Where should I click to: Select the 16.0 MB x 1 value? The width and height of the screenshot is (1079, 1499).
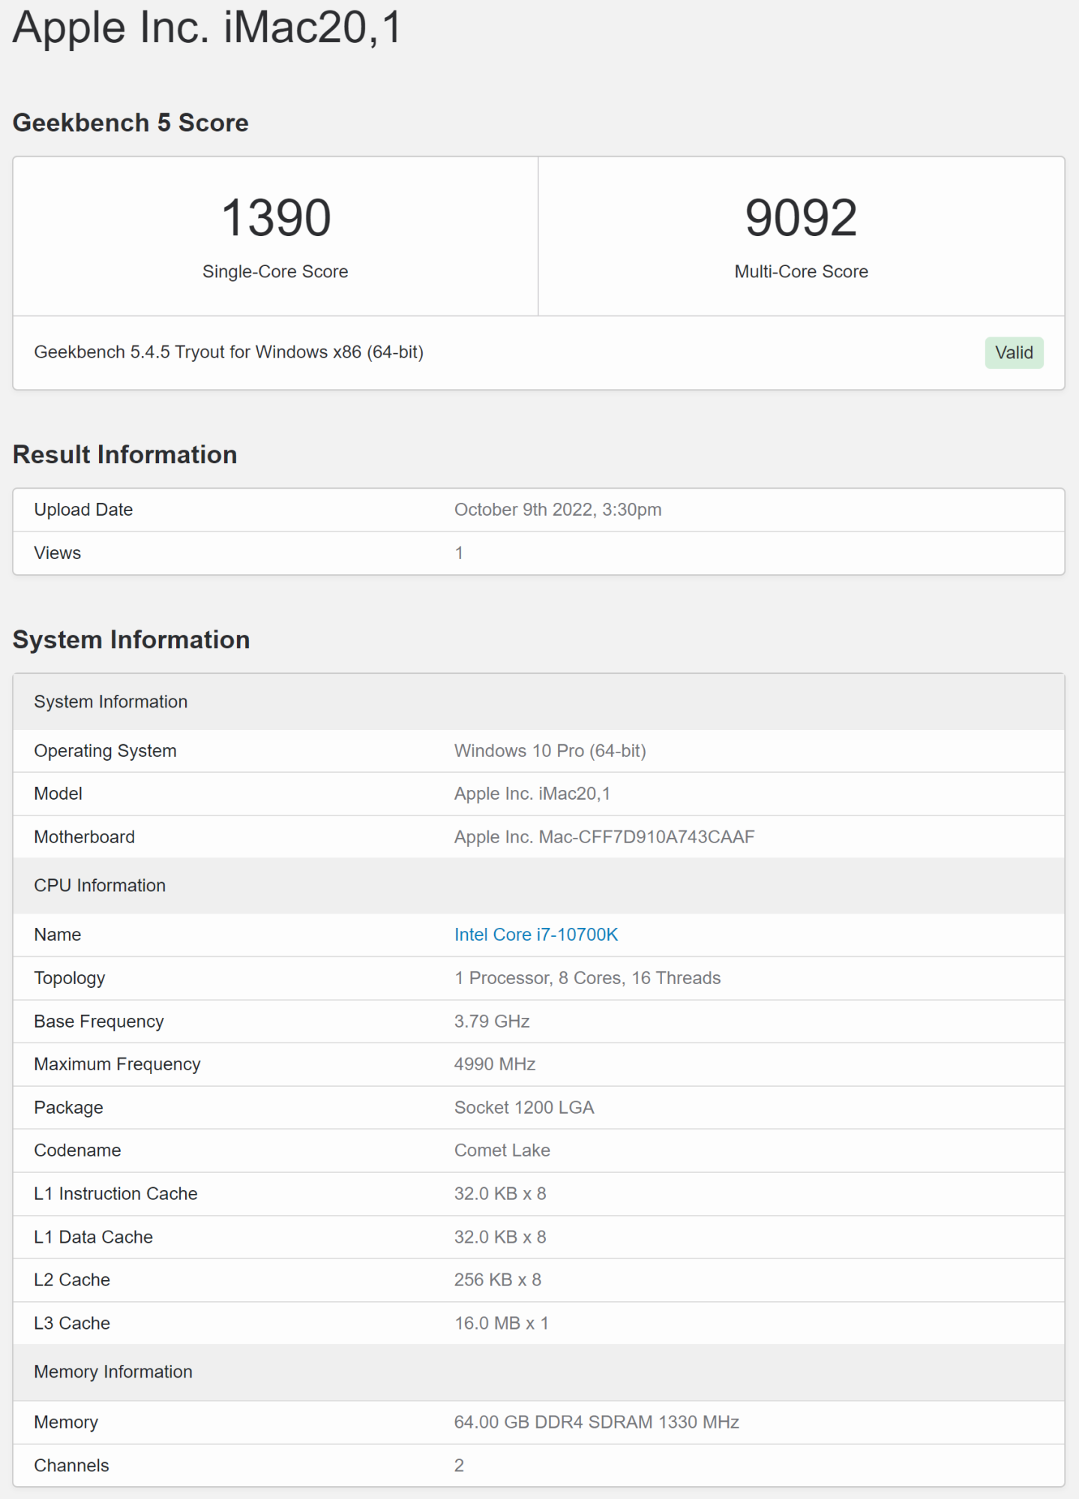pyautogui.click(x=502, y=1324)
